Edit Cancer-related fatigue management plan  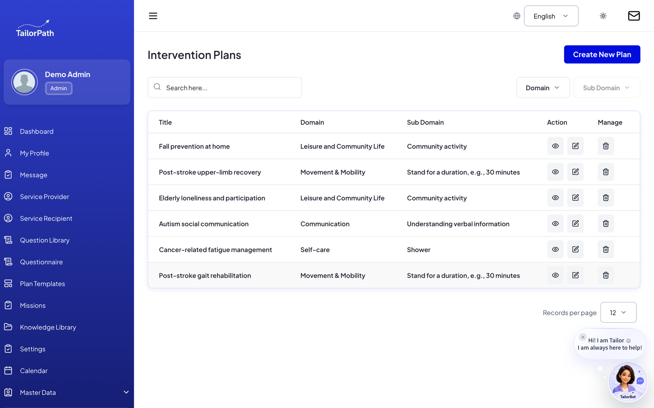click(x=575, y=249)
